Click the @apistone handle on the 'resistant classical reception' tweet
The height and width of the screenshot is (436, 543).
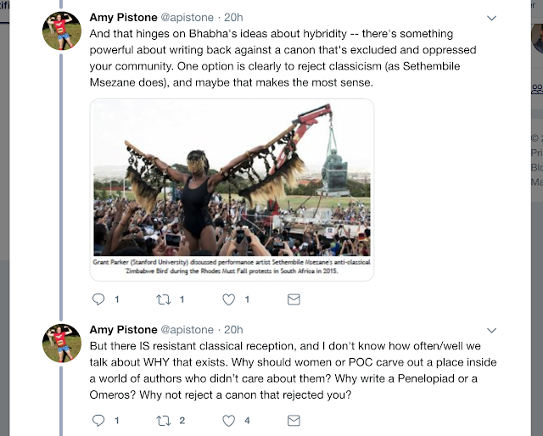pyautogui.click(x=189, y=329)
